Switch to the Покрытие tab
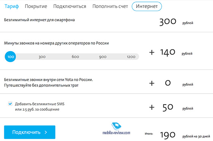 (36, 6)
